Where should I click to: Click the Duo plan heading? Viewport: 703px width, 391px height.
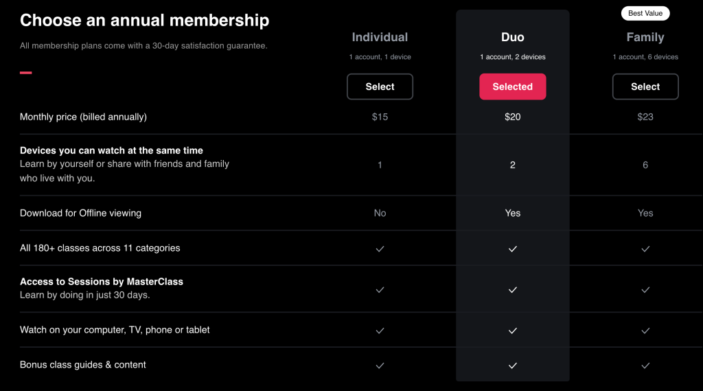[x=512, y=37]
